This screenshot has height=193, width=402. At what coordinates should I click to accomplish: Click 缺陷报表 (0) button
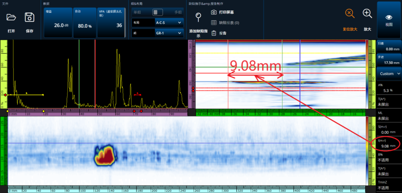coord(229,23)
